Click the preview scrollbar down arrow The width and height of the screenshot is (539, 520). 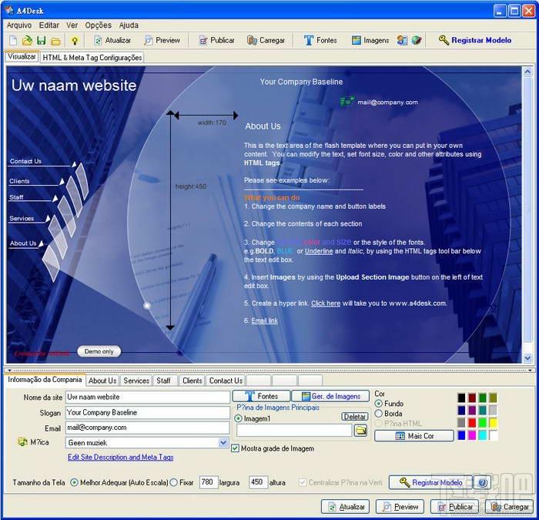coord(527,357)
